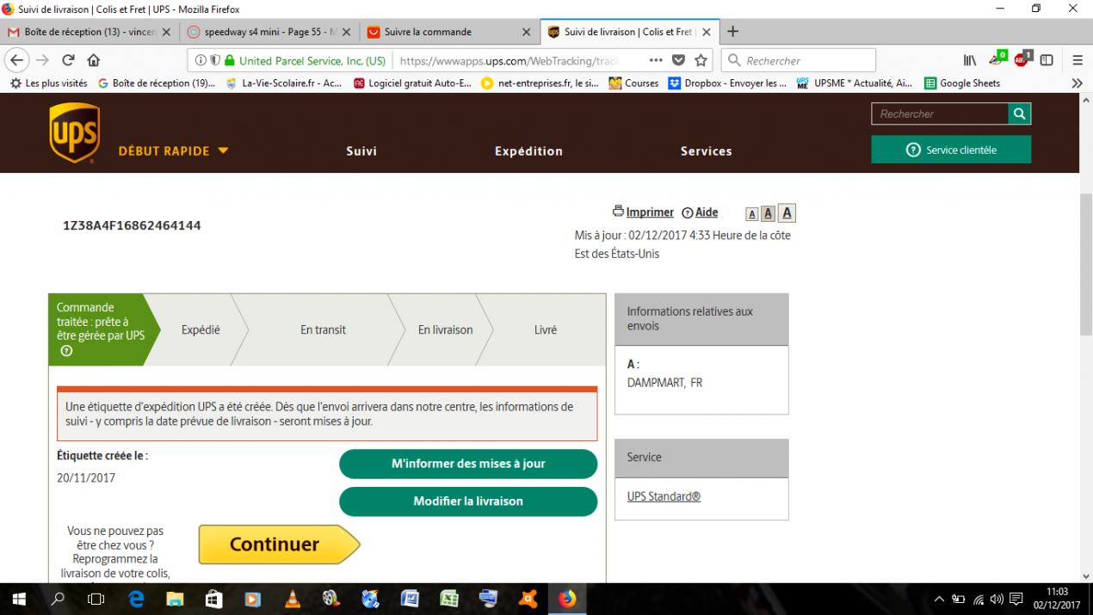
Task: Click tracking number 1Z38A4F16862464144
Action: (x=132, y=225)
